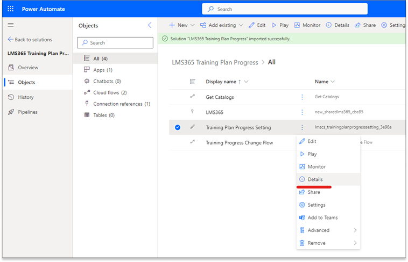Open Pipelines in the left sidebar
The image size is (408, 262).
click(x=27, y=112)
